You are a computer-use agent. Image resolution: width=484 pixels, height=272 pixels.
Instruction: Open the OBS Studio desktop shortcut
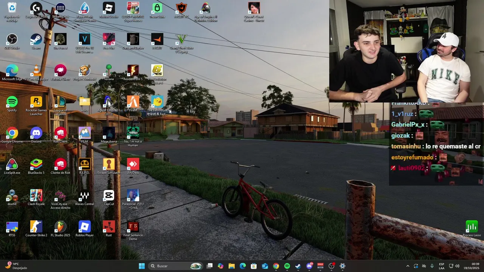tap(12, 42)
